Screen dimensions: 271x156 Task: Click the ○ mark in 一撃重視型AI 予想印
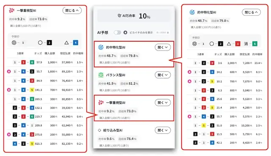pyautogui.click(x=40, y=43)
